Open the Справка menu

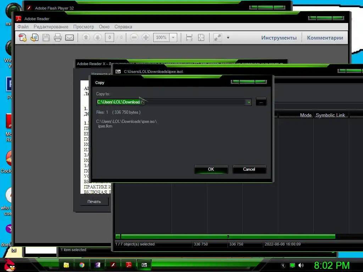click(123, 27)
